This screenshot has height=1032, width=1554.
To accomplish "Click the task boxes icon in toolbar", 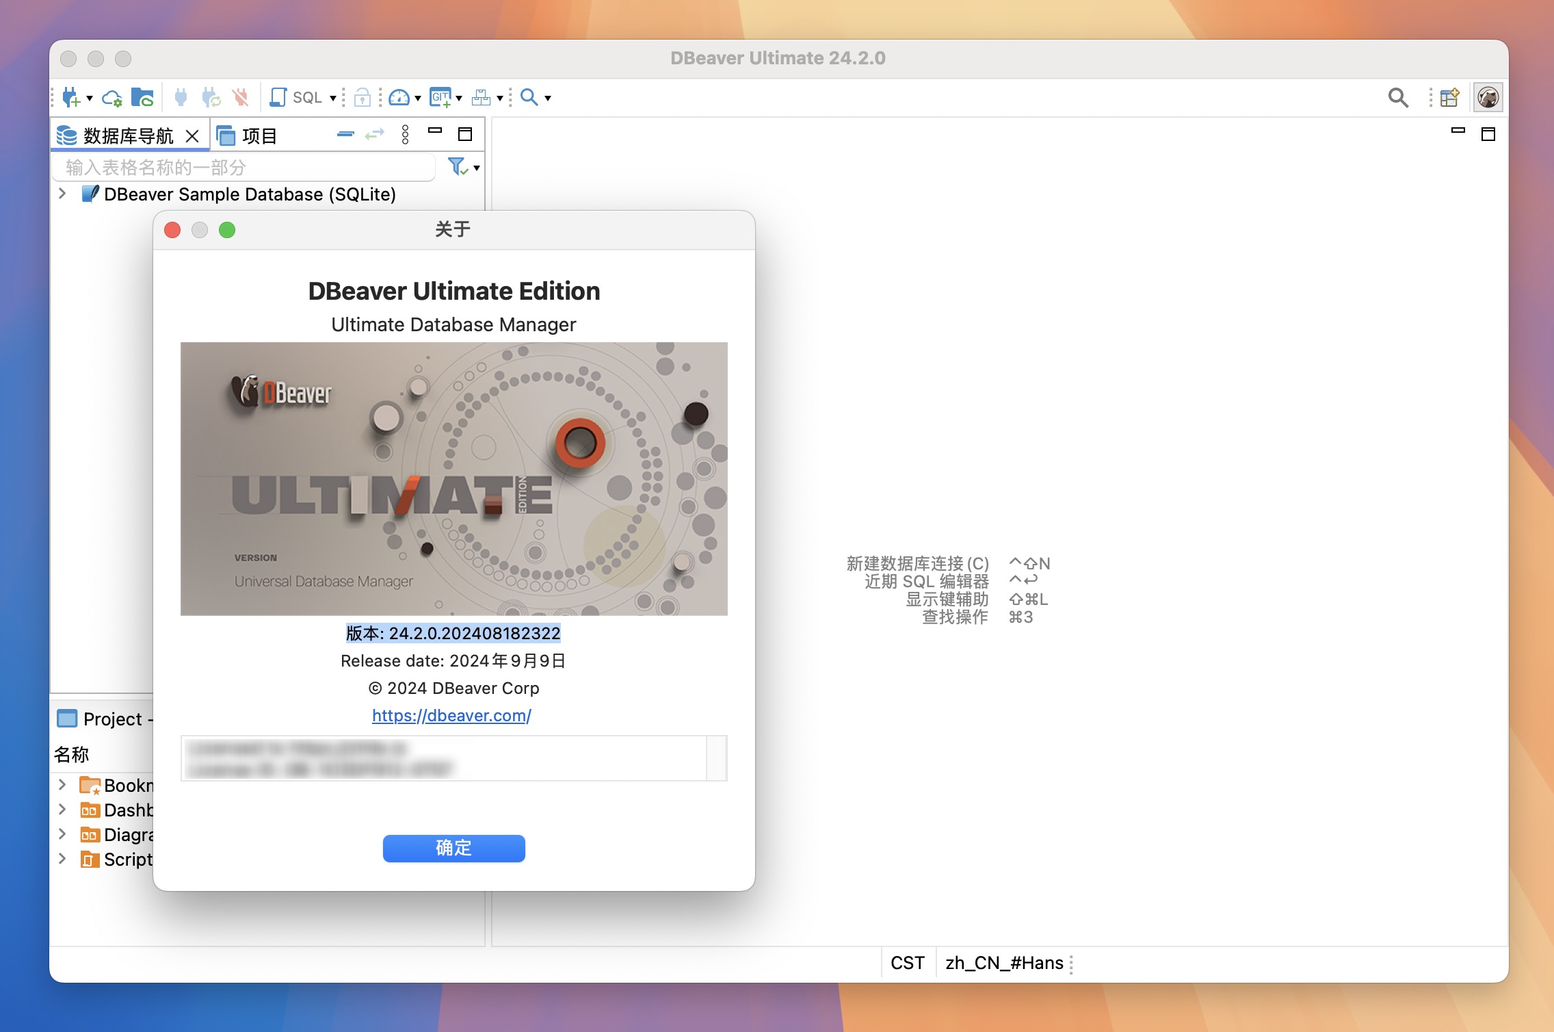I will tap(482, 98).
